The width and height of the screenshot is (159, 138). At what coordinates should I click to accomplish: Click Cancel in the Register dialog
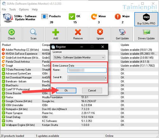(92, 90)
